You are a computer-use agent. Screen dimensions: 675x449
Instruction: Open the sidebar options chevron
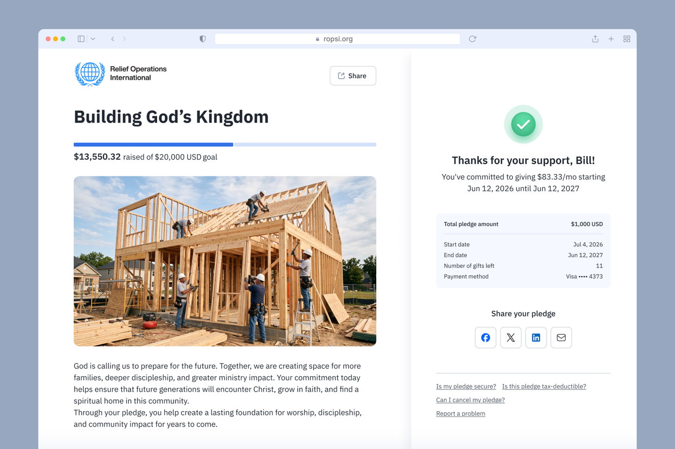(x=93, y=39)
